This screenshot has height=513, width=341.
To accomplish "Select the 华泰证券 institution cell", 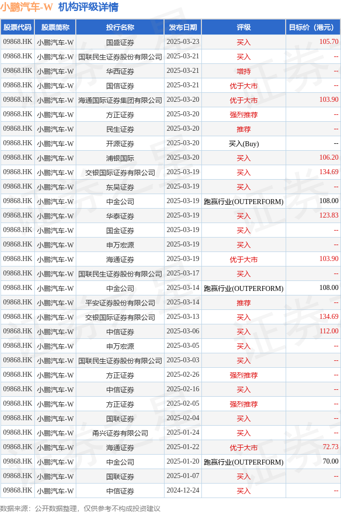I will click(x=120, y=216).
